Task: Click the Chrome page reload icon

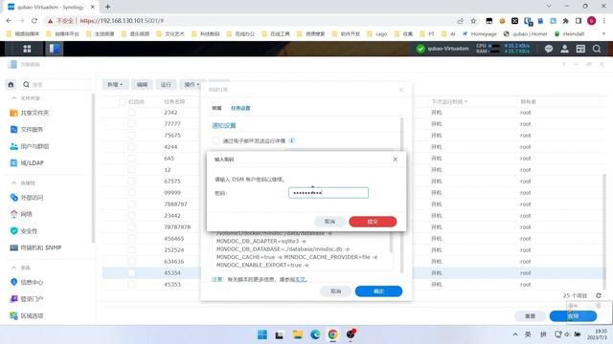Action: click(x=34, y=21)
